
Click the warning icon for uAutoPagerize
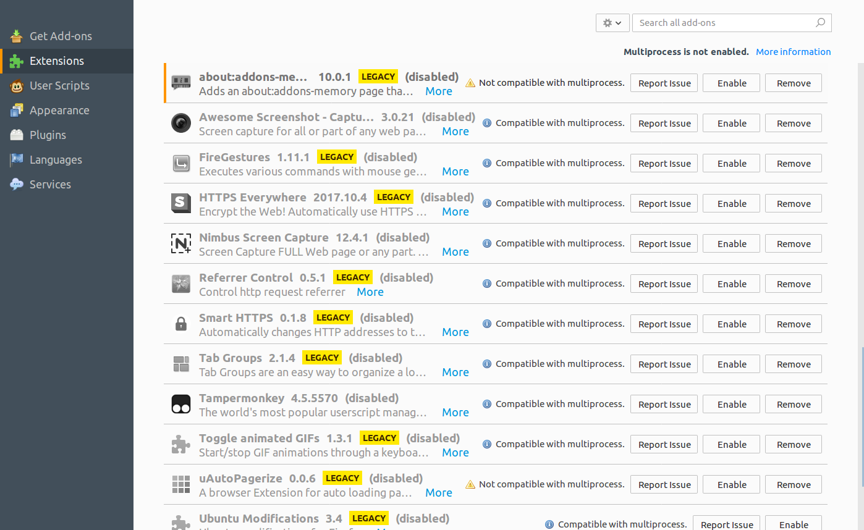coord(470,484)
